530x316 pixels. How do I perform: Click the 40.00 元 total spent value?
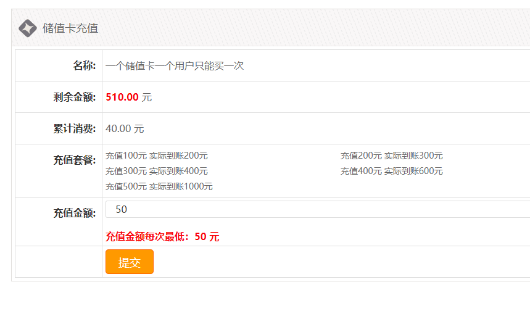click(x=125, y=128)
